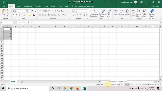Viewport: 162px width, 91px height.
Task: Click the Get Jira Data icon
Action: [151, 13]
